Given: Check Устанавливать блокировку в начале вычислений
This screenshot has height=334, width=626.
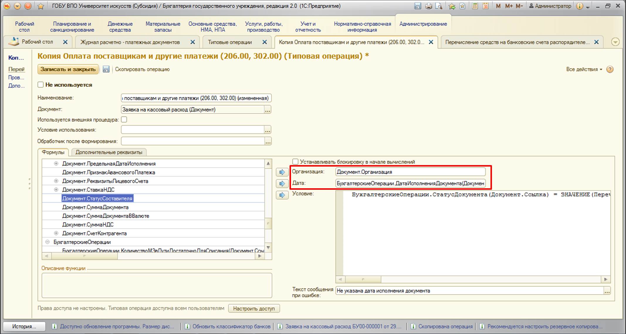Looking at the screenshot, I should click(x=295, y=162).
